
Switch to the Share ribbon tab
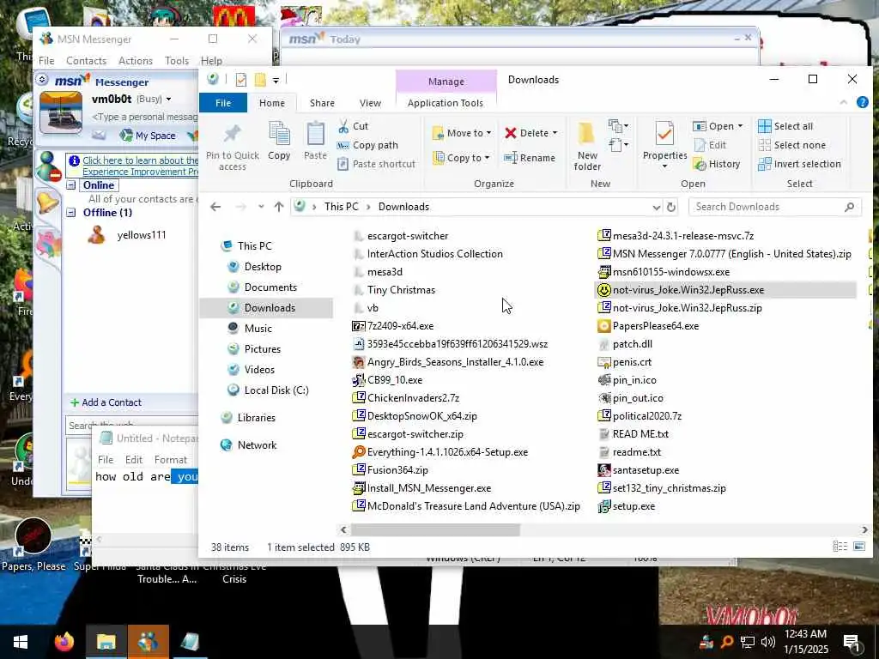[323, 103]
